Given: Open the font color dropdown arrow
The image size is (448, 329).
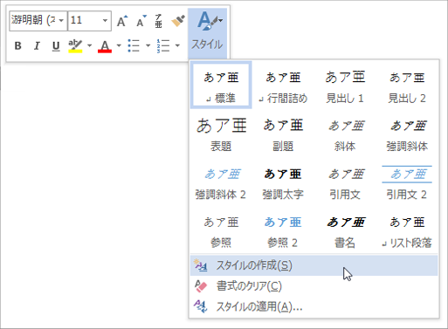Looking at the screenshot, I should tap(119, 45).
